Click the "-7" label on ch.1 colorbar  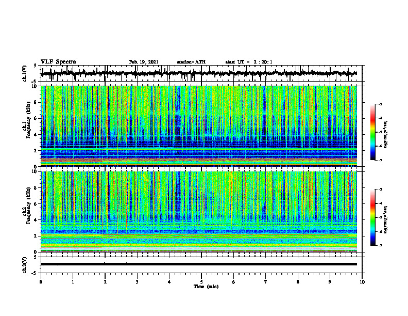[380, 160]
